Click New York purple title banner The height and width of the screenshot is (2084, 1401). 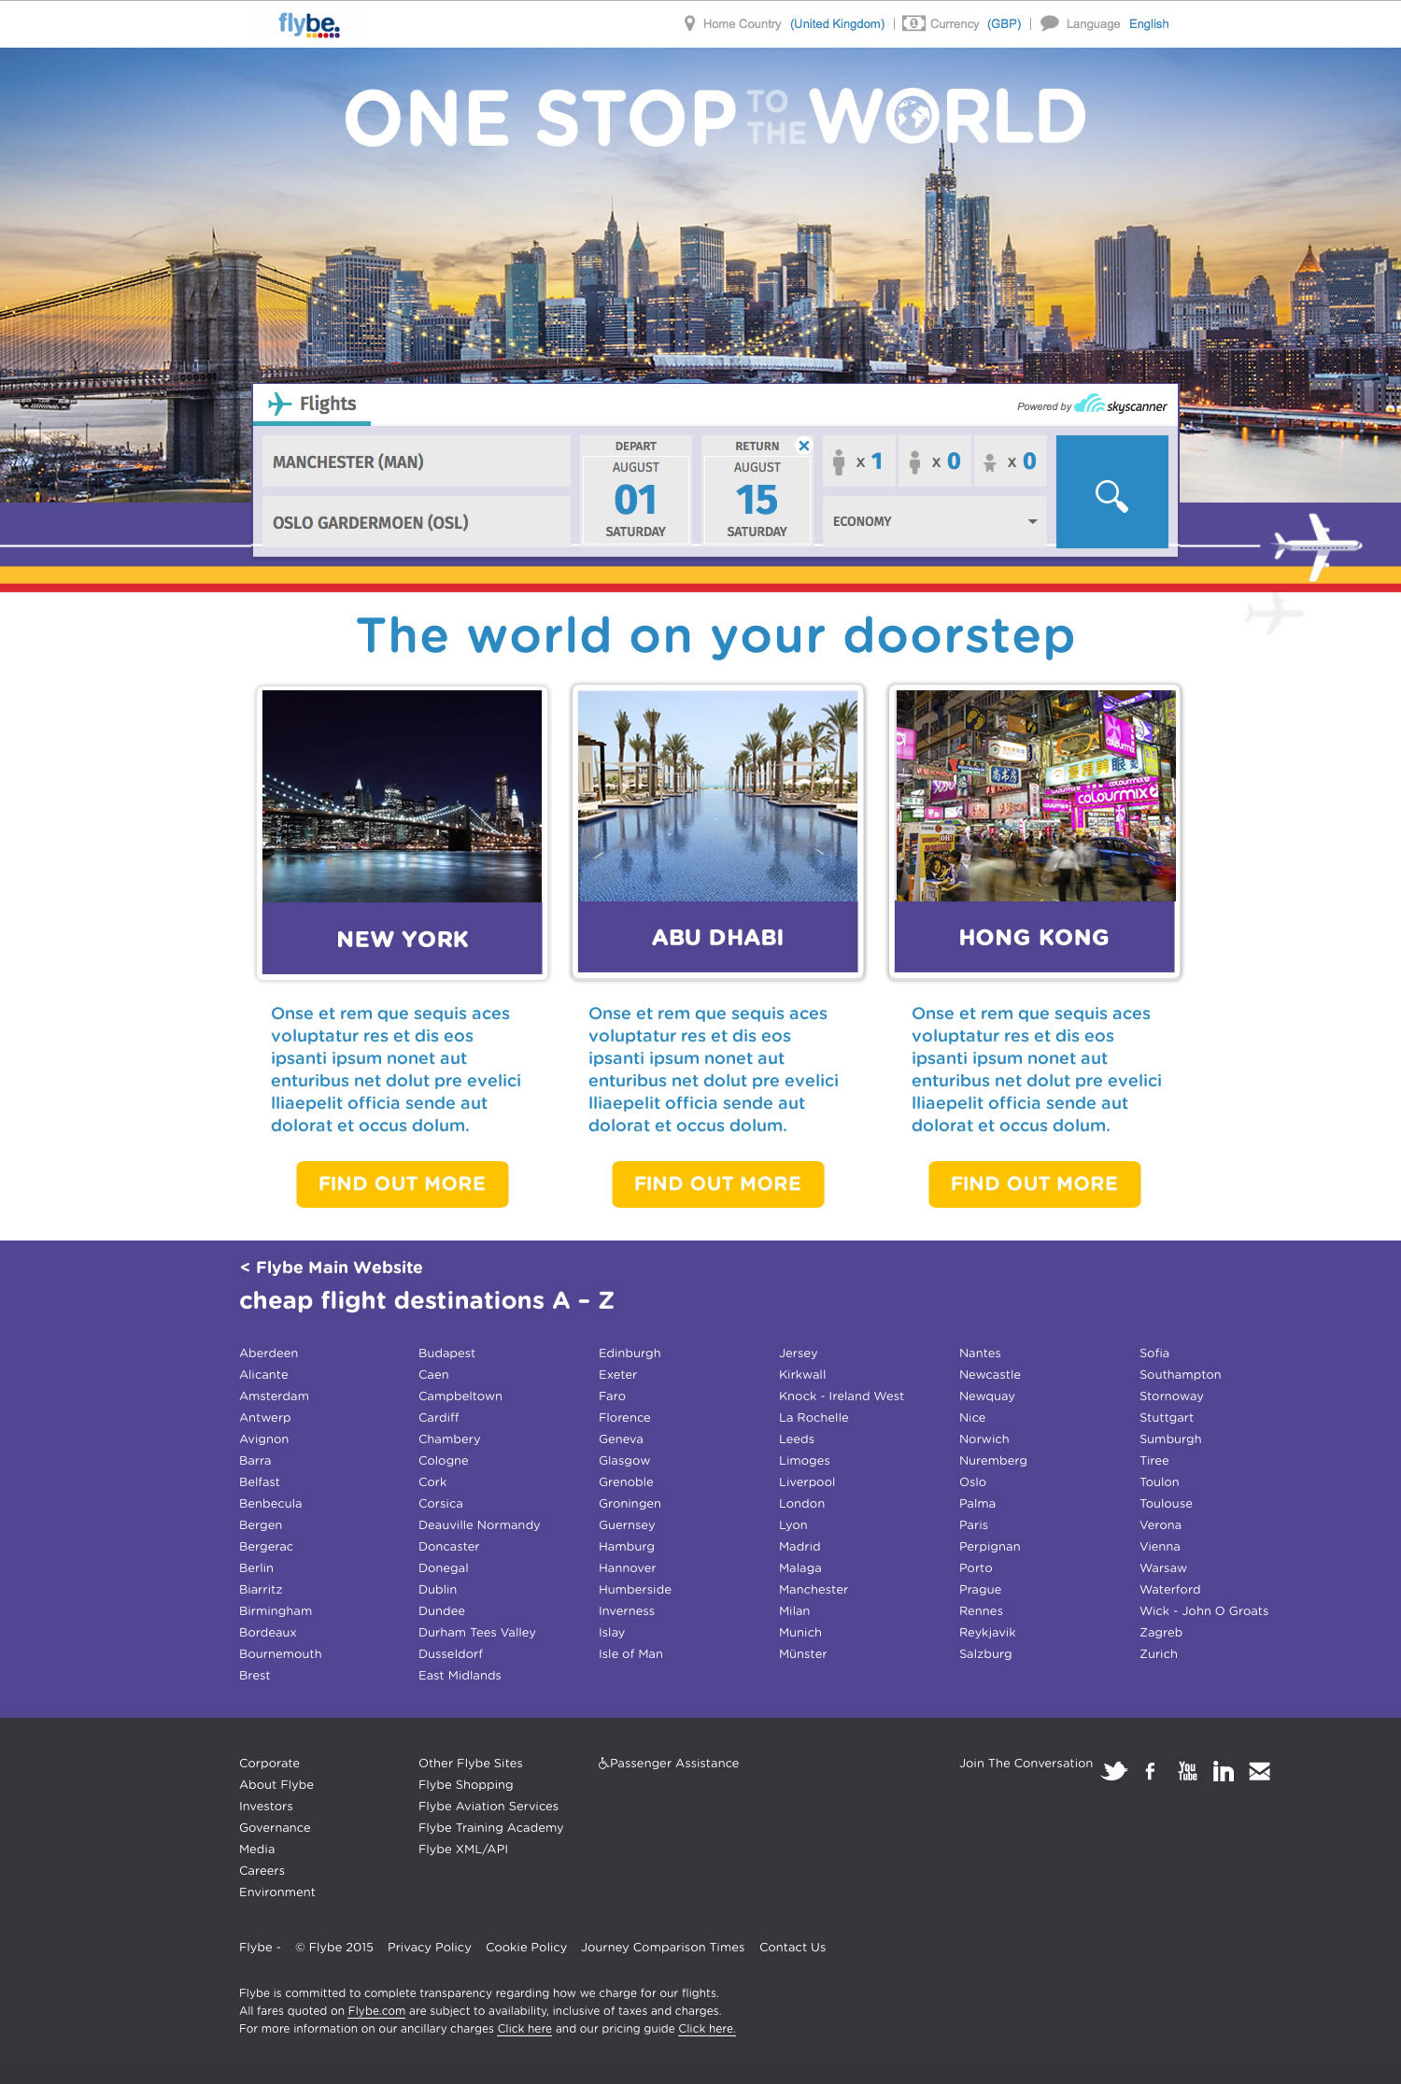402,938
